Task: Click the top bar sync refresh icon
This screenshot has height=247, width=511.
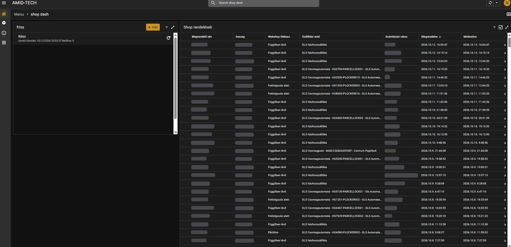Action: pyautogui.click(x=490, y=3)
